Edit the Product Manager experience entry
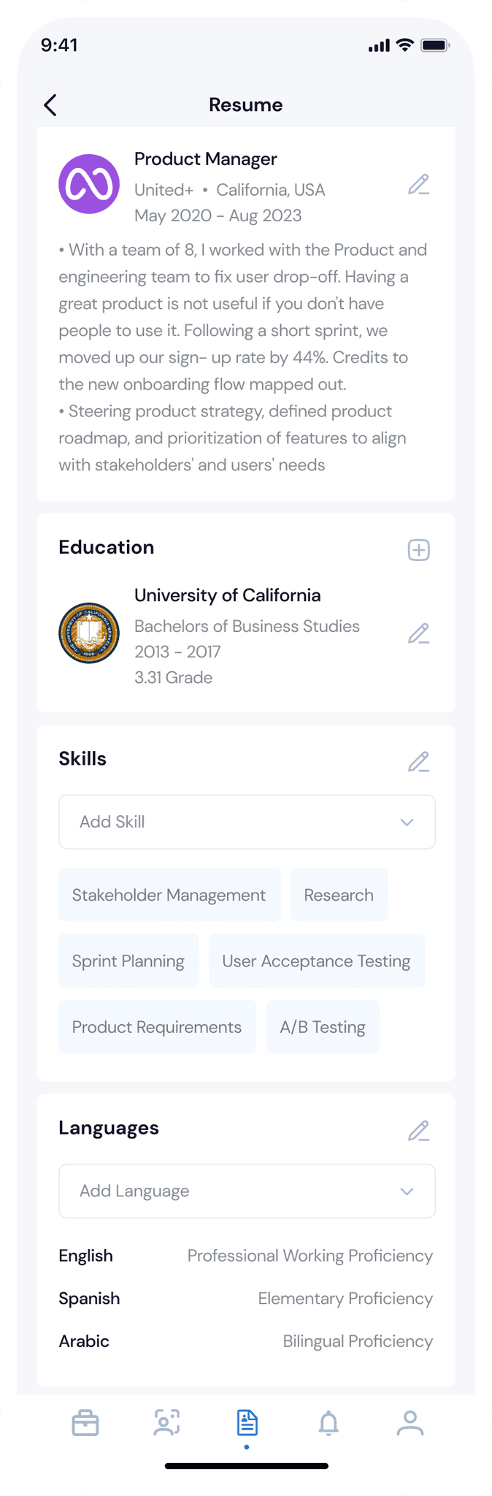The image size is (492, 1496). (x=418, y=185)
